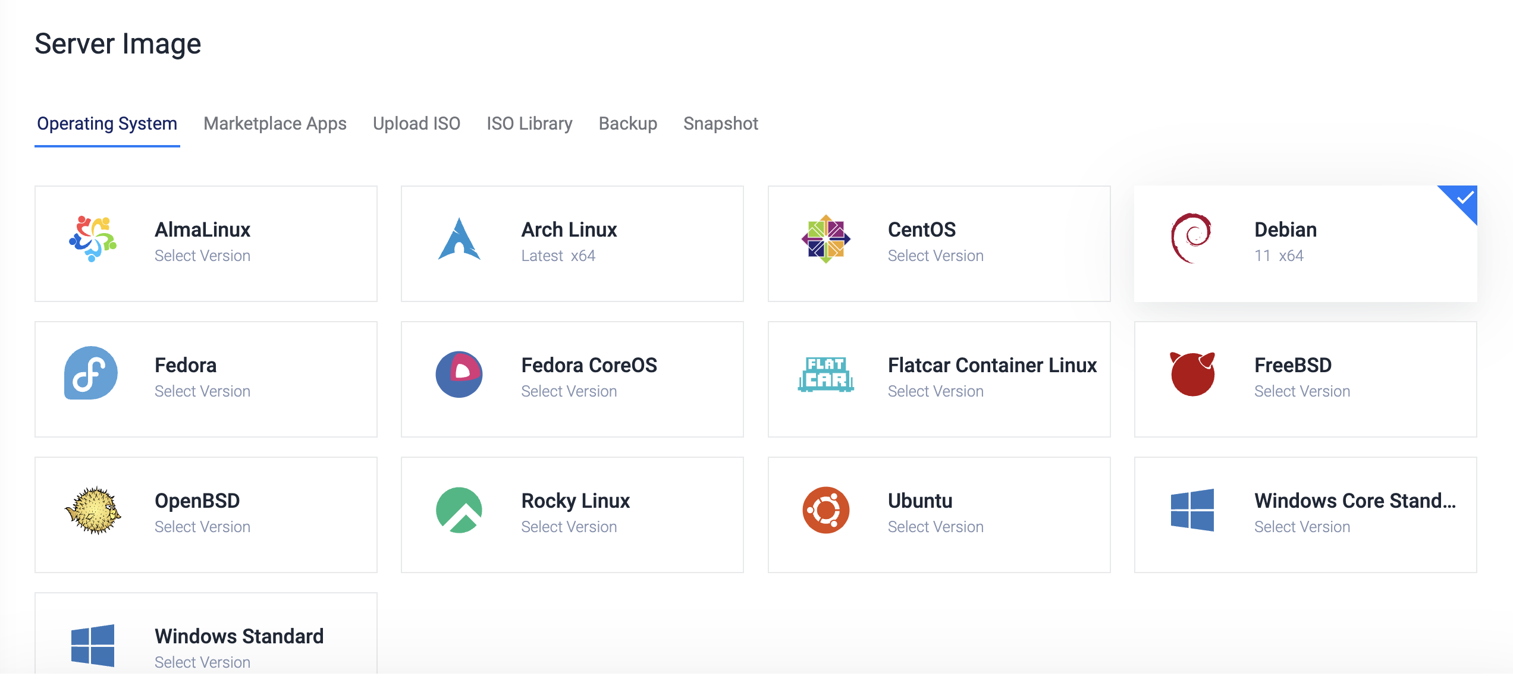Switch to Marketplace Apps tab
Image resolution: width=1513 pixels, height=679 pixels.
click(x=275, y=124)
